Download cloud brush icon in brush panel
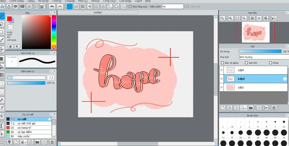 click(9, 142)
